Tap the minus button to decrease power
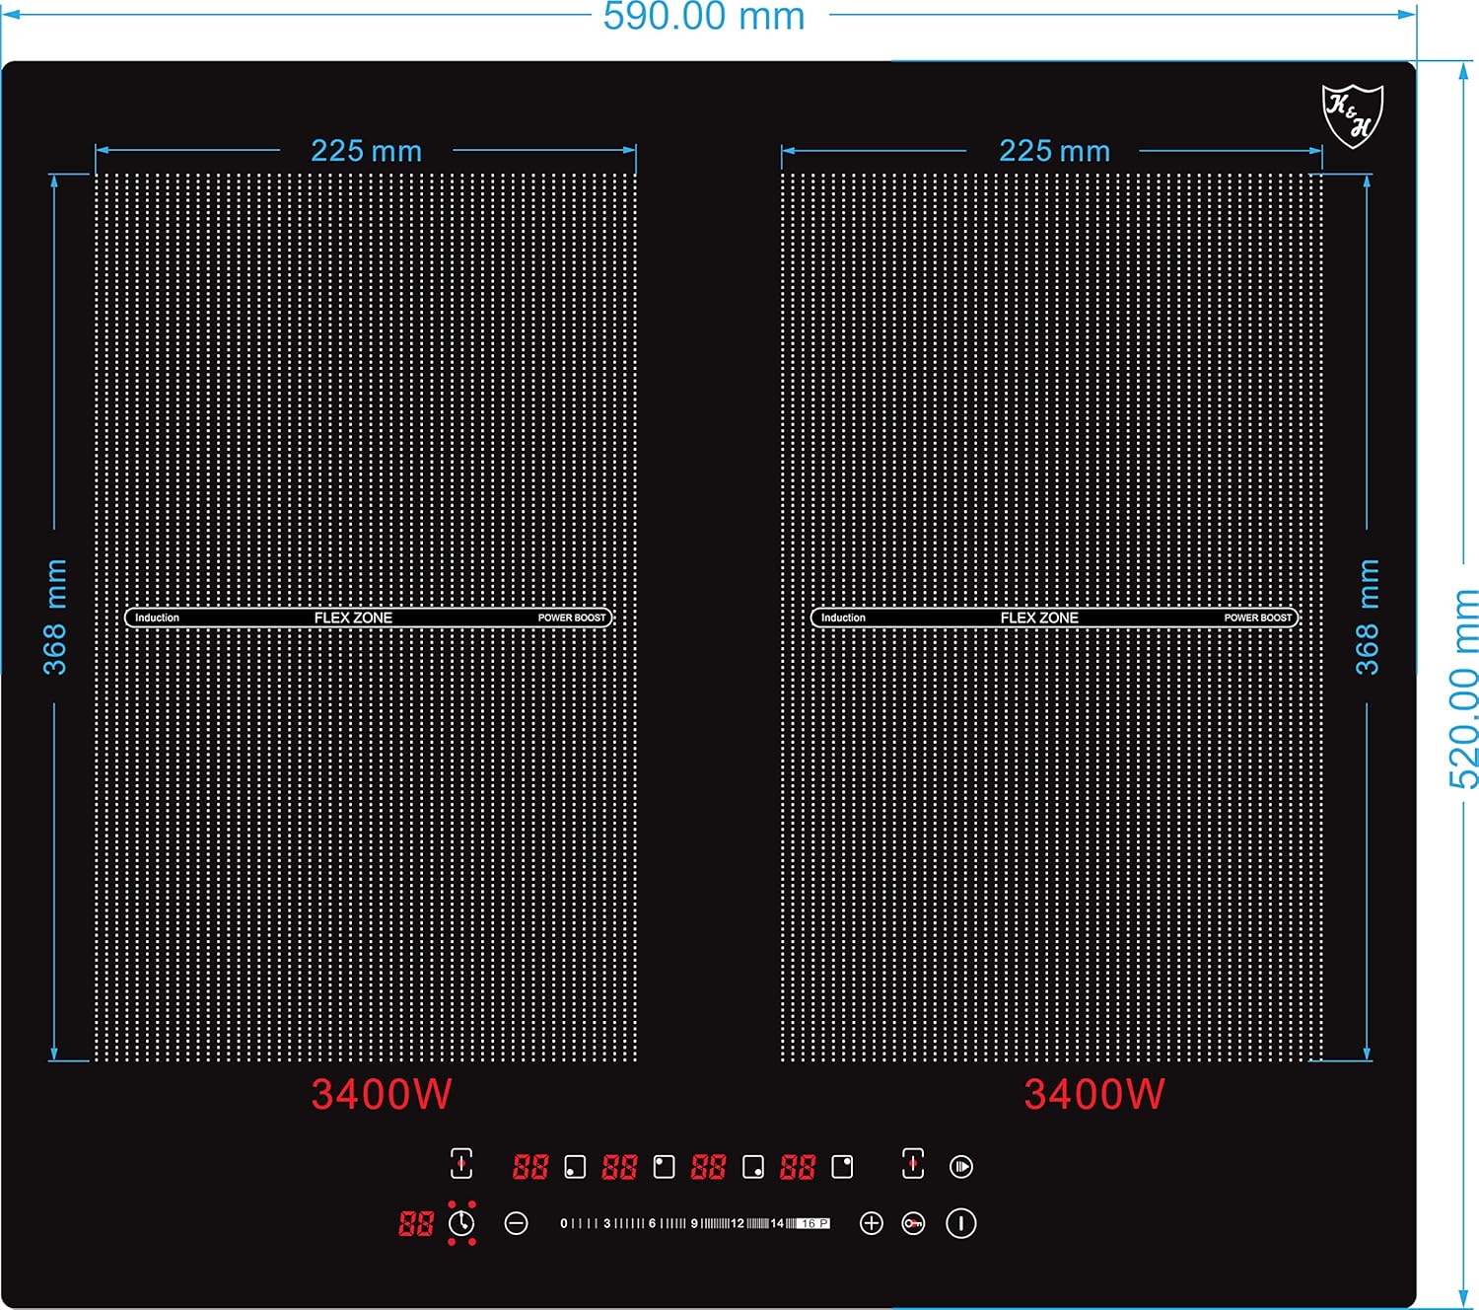 (516, 1224)
